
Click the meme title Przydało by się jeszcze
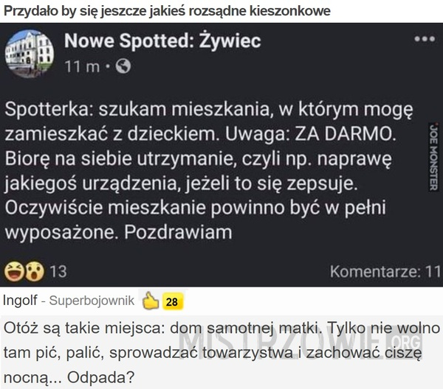[x=167, y=11]
